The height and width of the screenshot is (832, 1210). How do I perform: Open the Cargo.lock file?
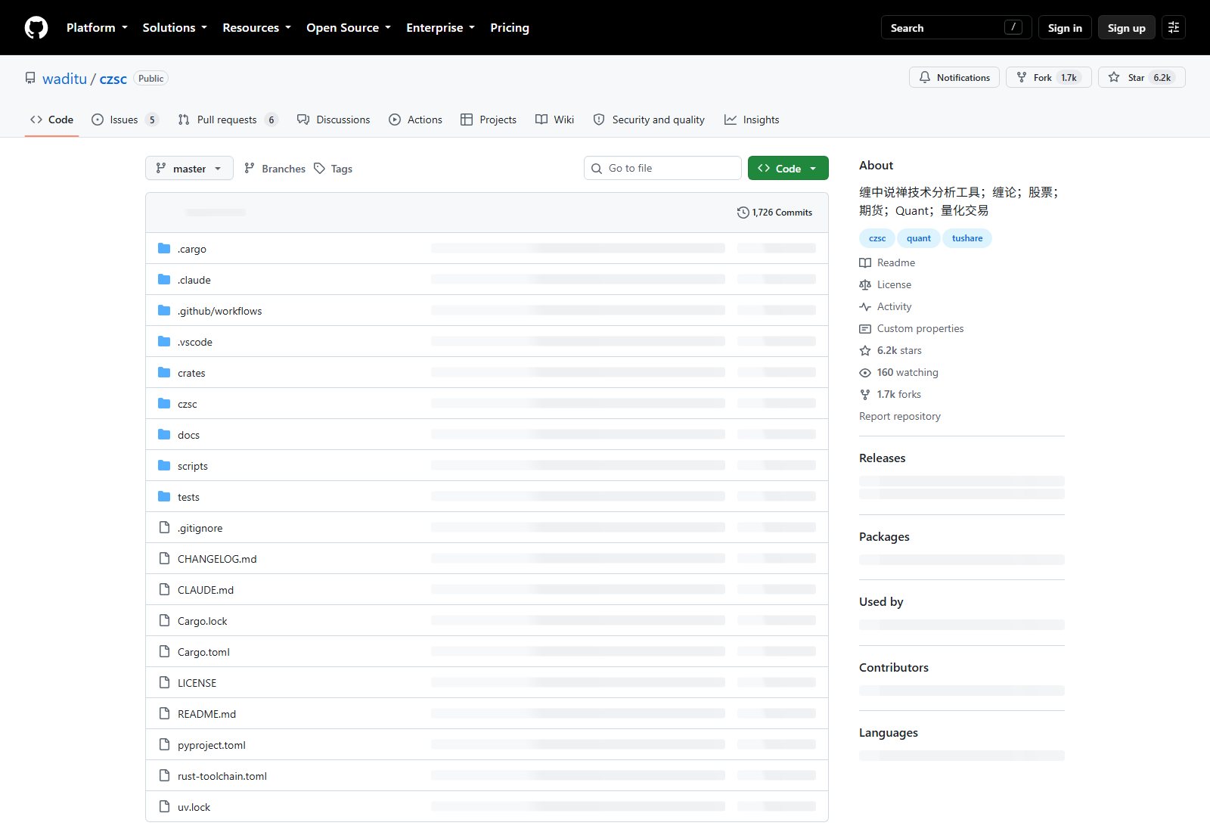(203, 621)
